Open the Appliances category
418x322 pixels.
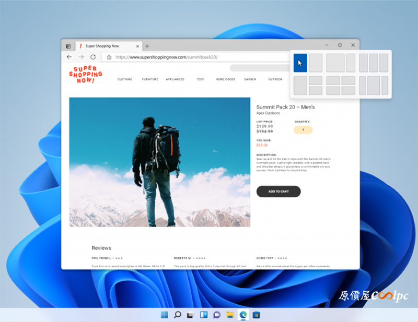[x=175, y=79]
